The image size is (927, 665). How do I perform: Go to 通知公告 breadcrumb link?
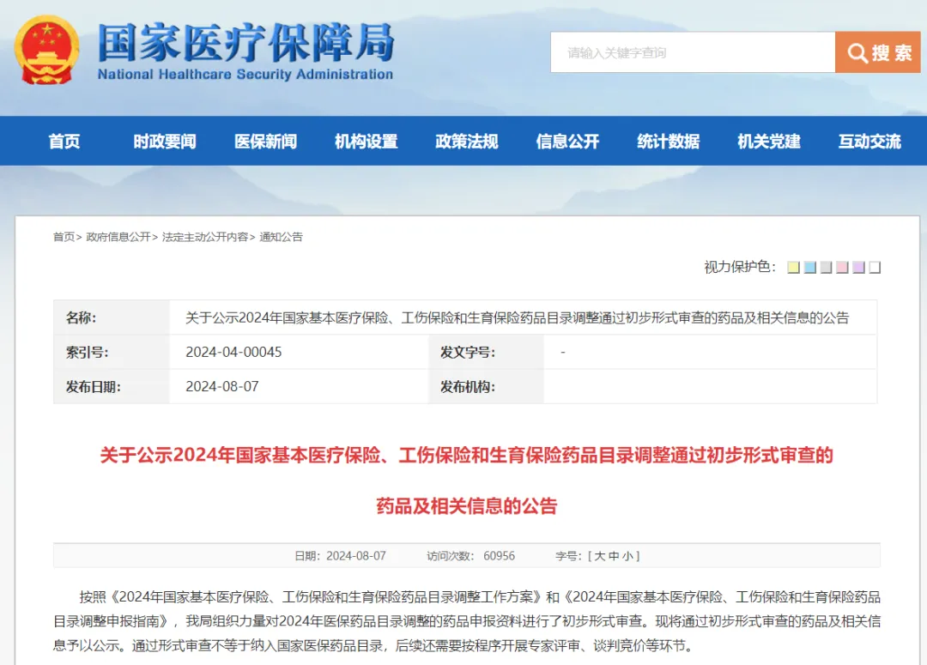(281, 237)
